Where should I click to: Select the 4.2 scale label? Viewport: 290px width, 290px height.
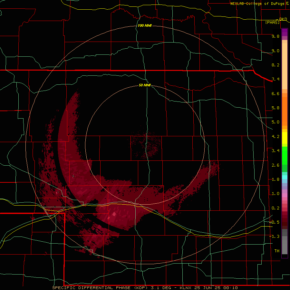click(275, 137)
